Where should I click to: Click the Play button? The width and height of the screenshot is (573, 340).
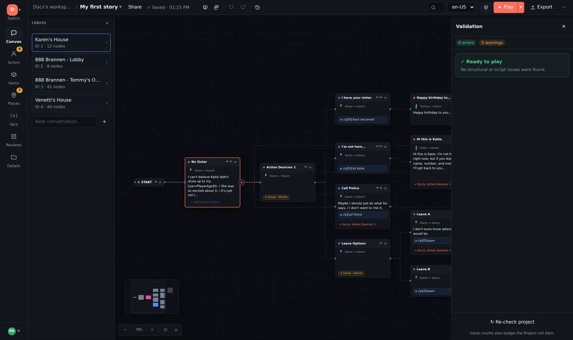point(506,7)
